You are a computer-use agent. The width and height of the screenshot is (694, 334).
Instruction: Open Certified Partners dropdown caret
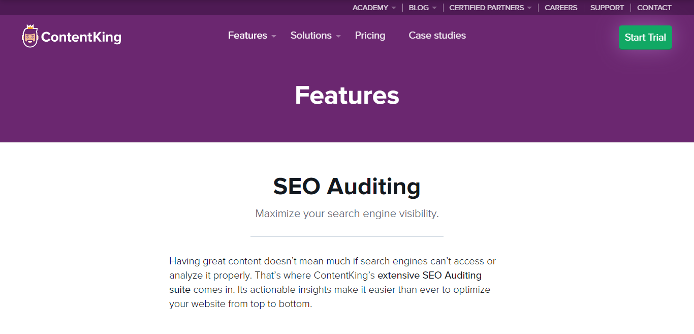[x=529, y=8]
